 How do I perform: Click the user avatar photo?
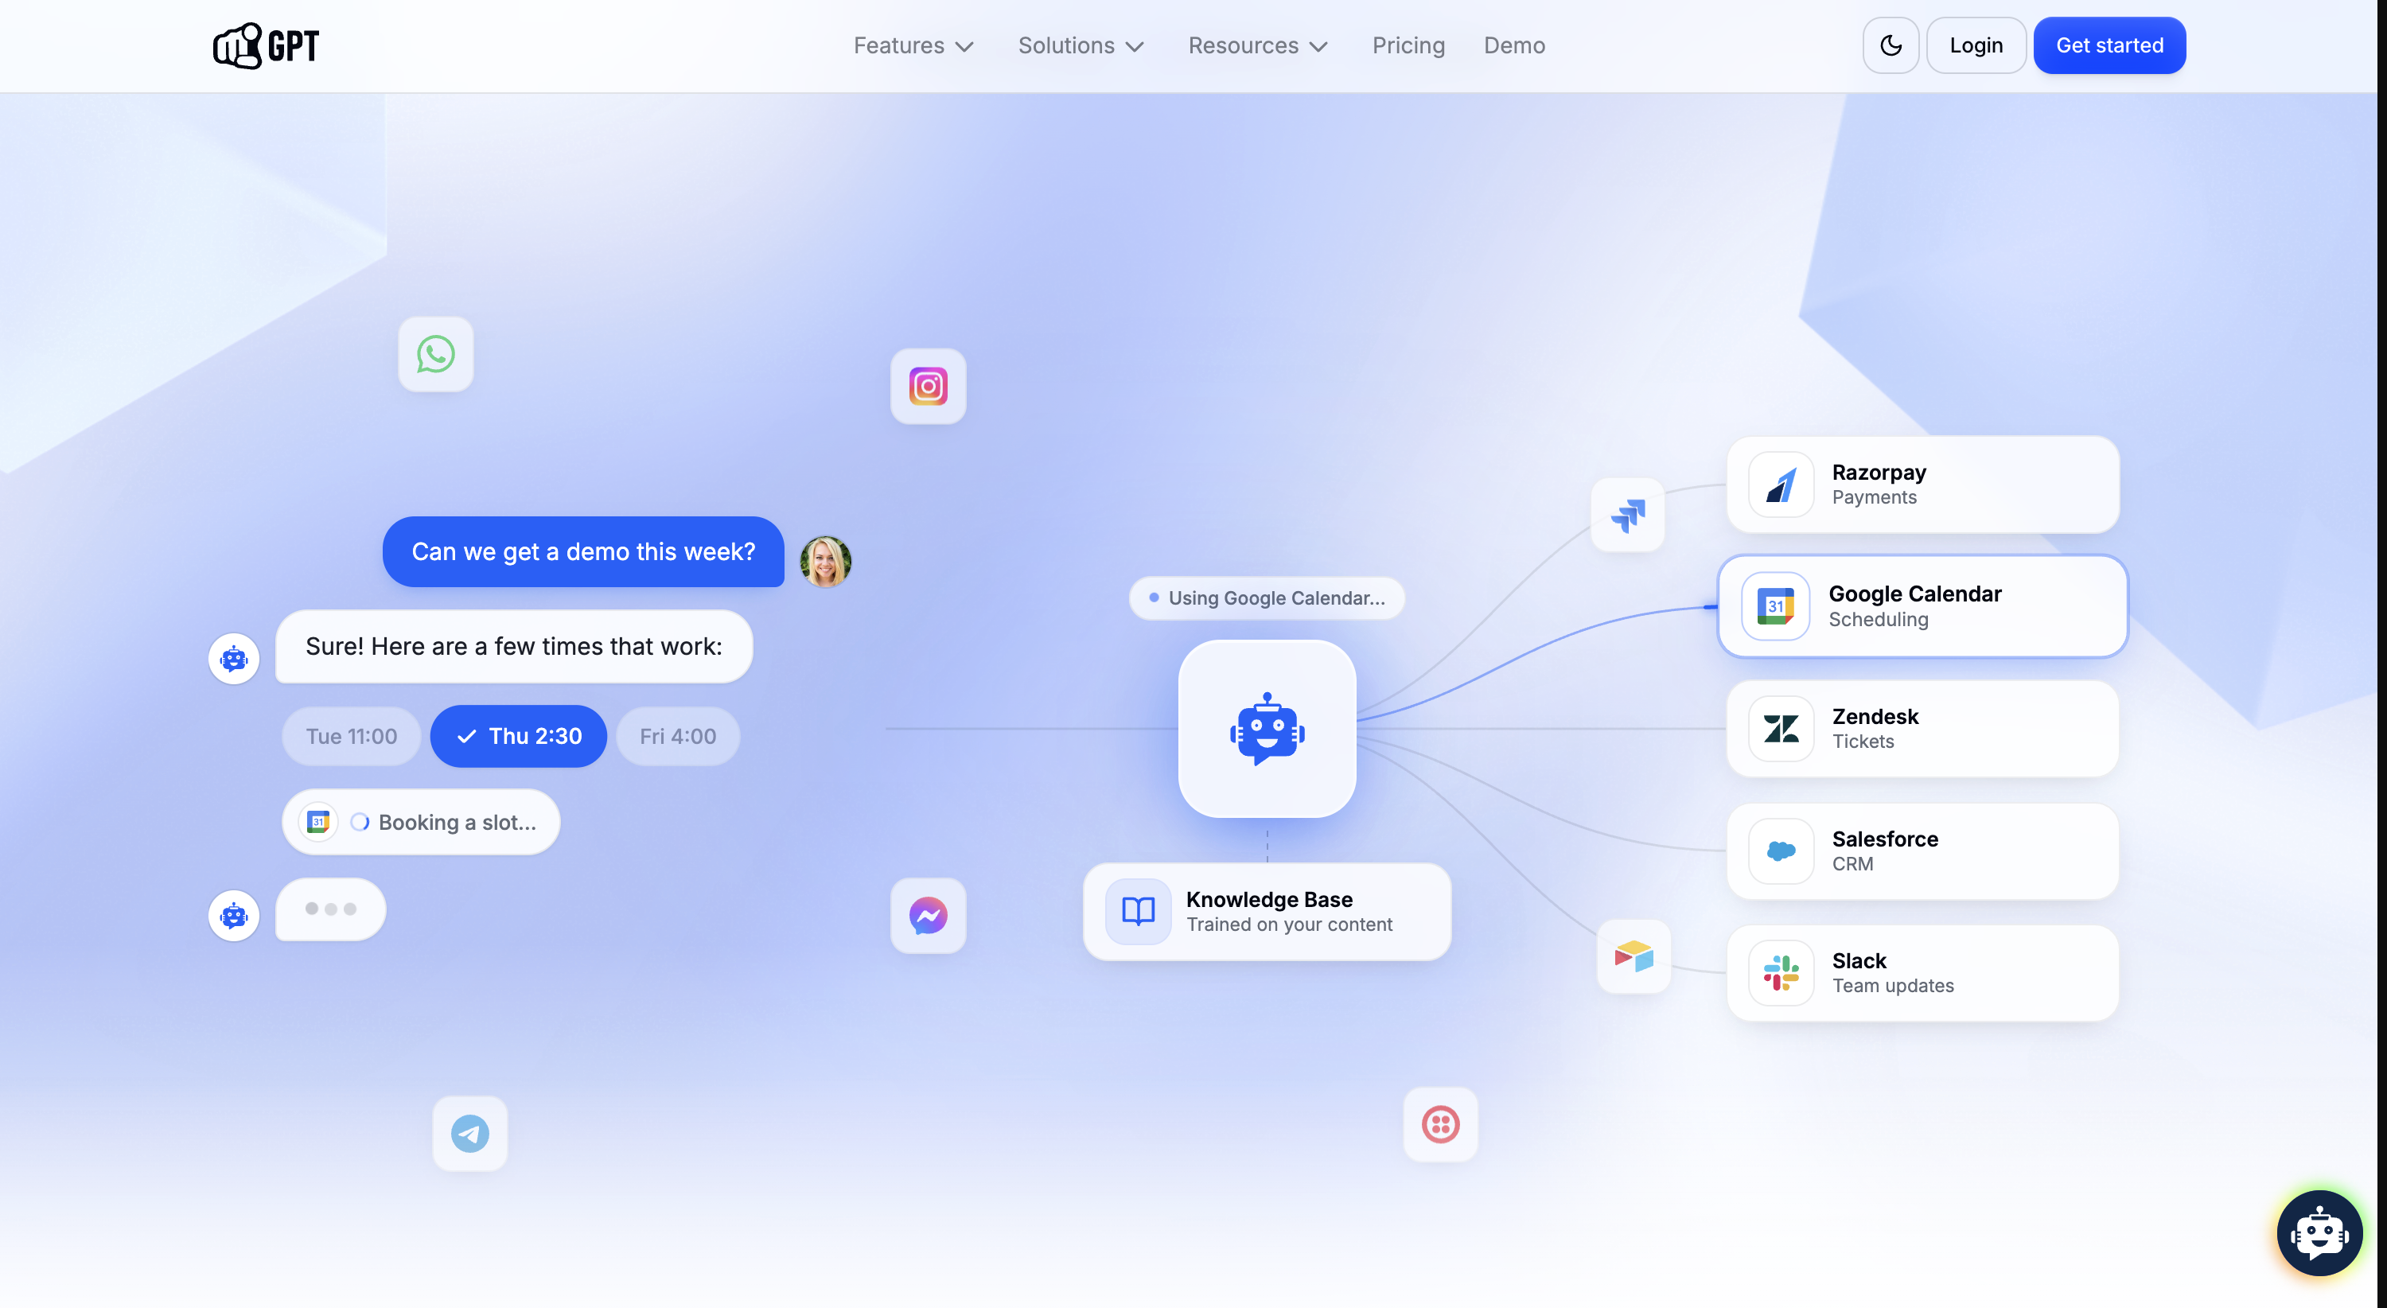point(824,562)
